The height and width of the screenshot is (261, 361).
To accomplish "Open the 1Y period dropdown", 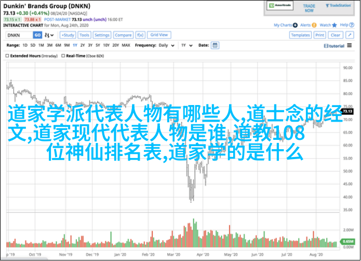I will click(186, 45).
